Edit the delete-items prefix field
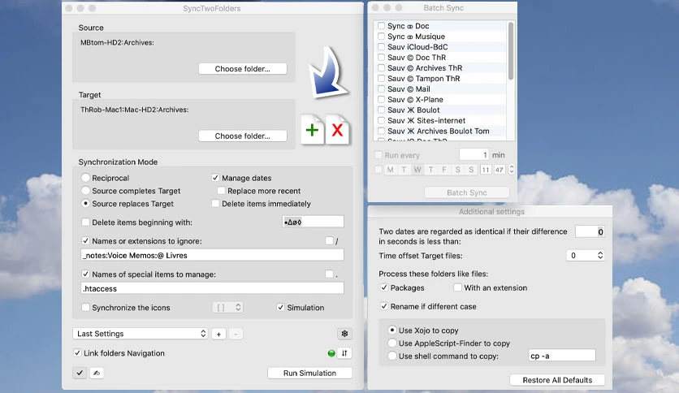 313,222
